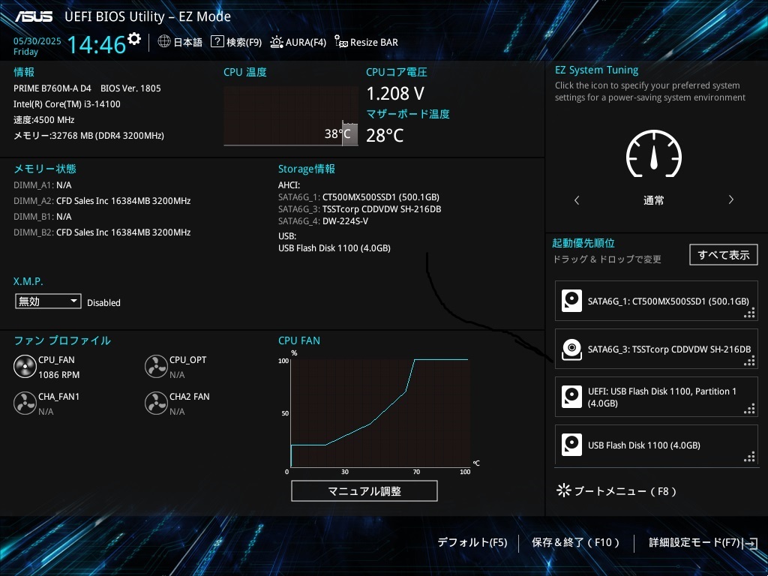The height and width of the screenshot is (576, 768).
Task: Click DIMM_A2 CFD Sales Inc 16384MB row
Action: (102, 201)
